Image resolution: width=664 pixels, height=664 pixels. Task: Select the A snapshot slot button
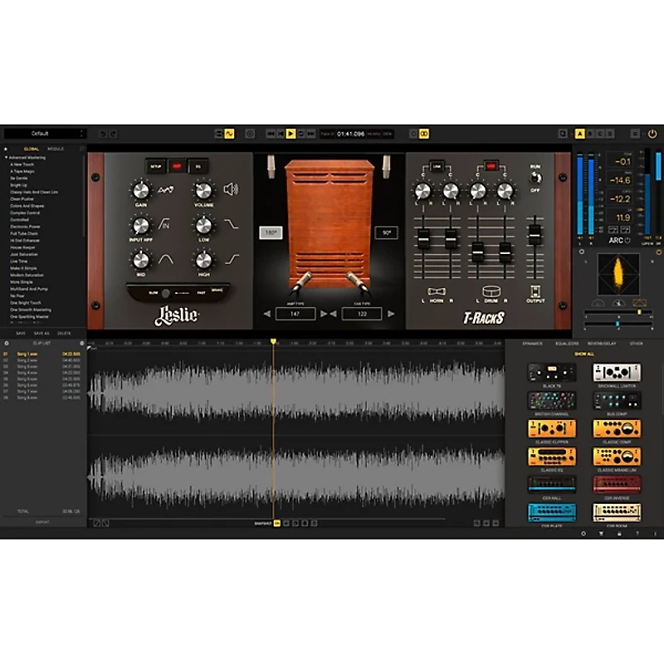[x=579, y=134]
